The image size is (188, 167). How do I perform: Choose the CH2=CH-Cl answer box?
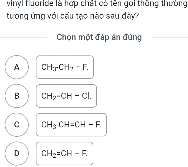(66, 96)
